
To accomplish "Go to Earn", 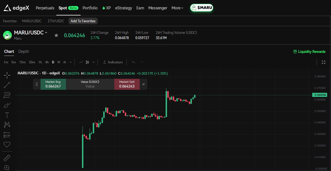I will tap(140, 8).
